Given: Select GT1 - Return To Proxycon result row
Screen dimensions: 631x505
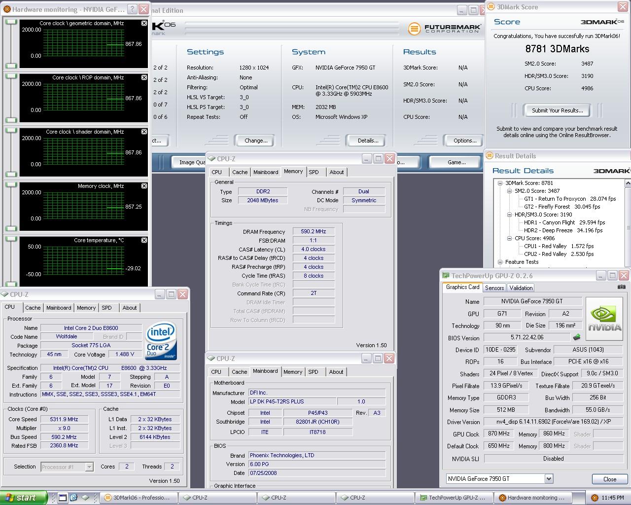Looking at the screenshot, I should (x=569, y=199).
